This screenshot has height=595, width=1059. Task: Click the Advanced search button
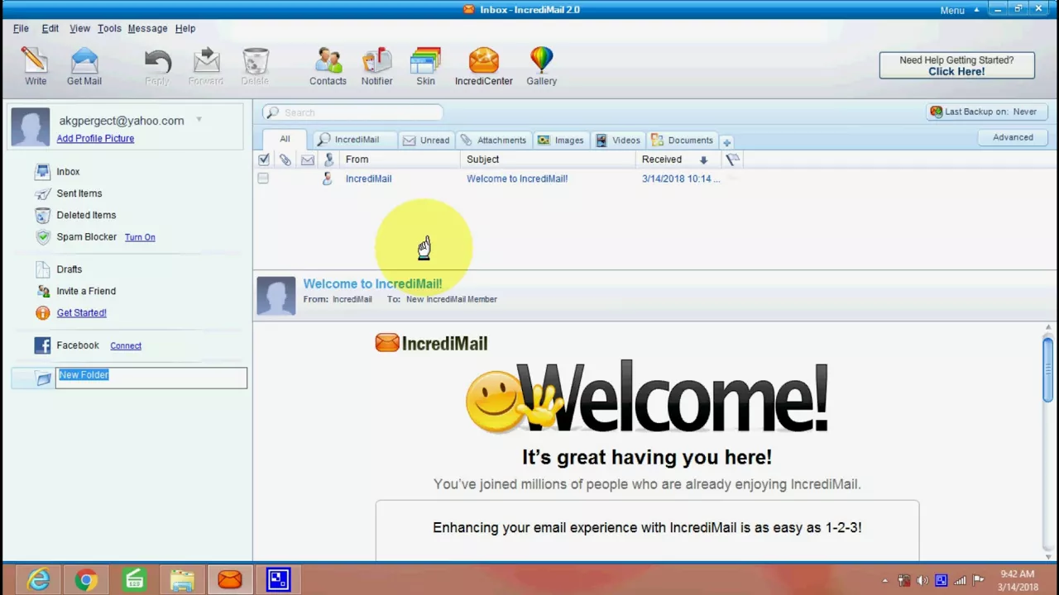[x=1013, y=137]
